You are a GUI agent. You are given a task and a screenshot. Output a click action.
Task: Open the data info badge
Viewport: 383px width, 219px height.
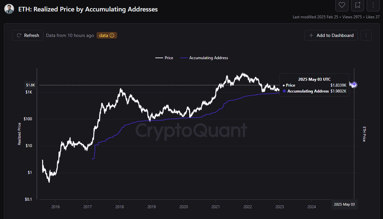pyautogui.click(x=107, y=35)
